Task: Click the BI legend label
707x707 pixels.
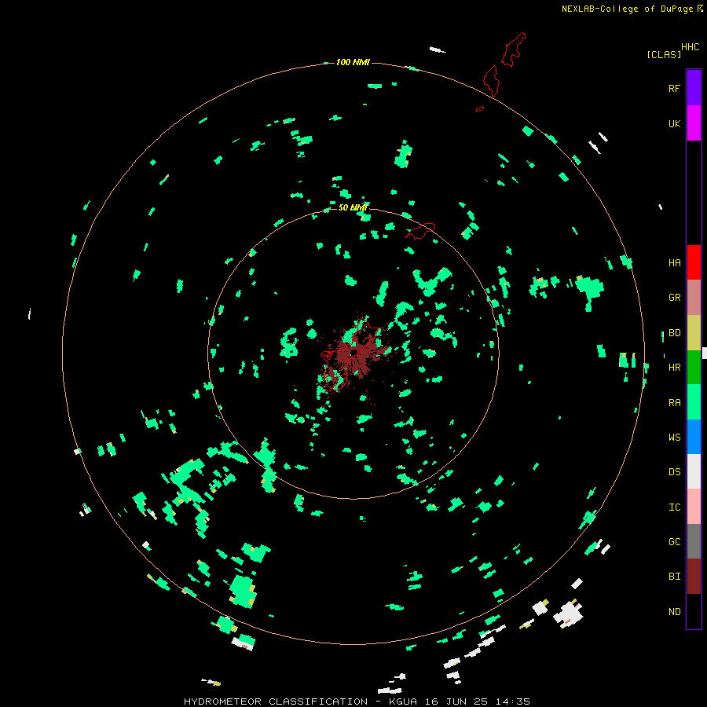Action: (674, 577)
